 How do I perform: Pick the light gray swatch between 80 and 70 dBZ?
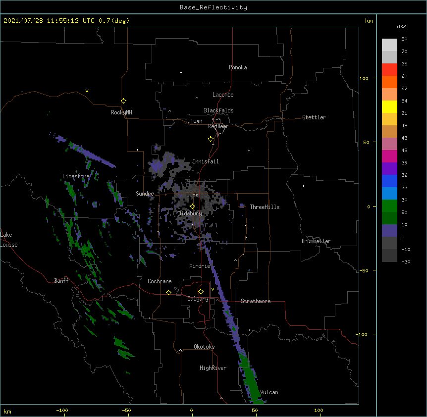(x=389, y=45)
